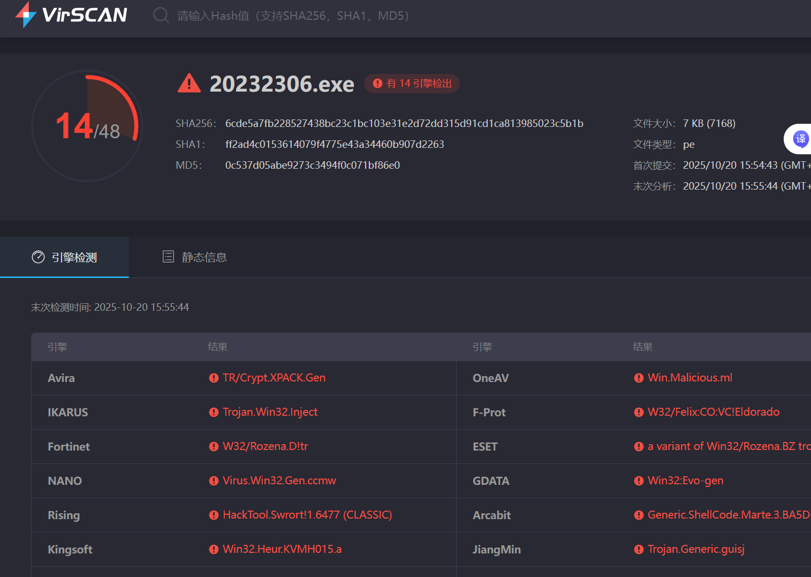Open the 引擎检测 tab
Image resolution: width=811 pixels, height=577 pixels.
64,257
